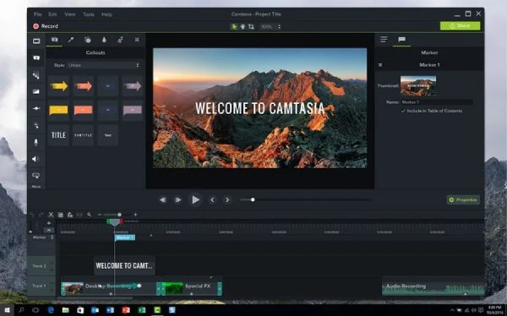Choose the yellow arrow callout
Image resolution: width=507 pixels, height=316 pixels.
[x=58, y=85]
